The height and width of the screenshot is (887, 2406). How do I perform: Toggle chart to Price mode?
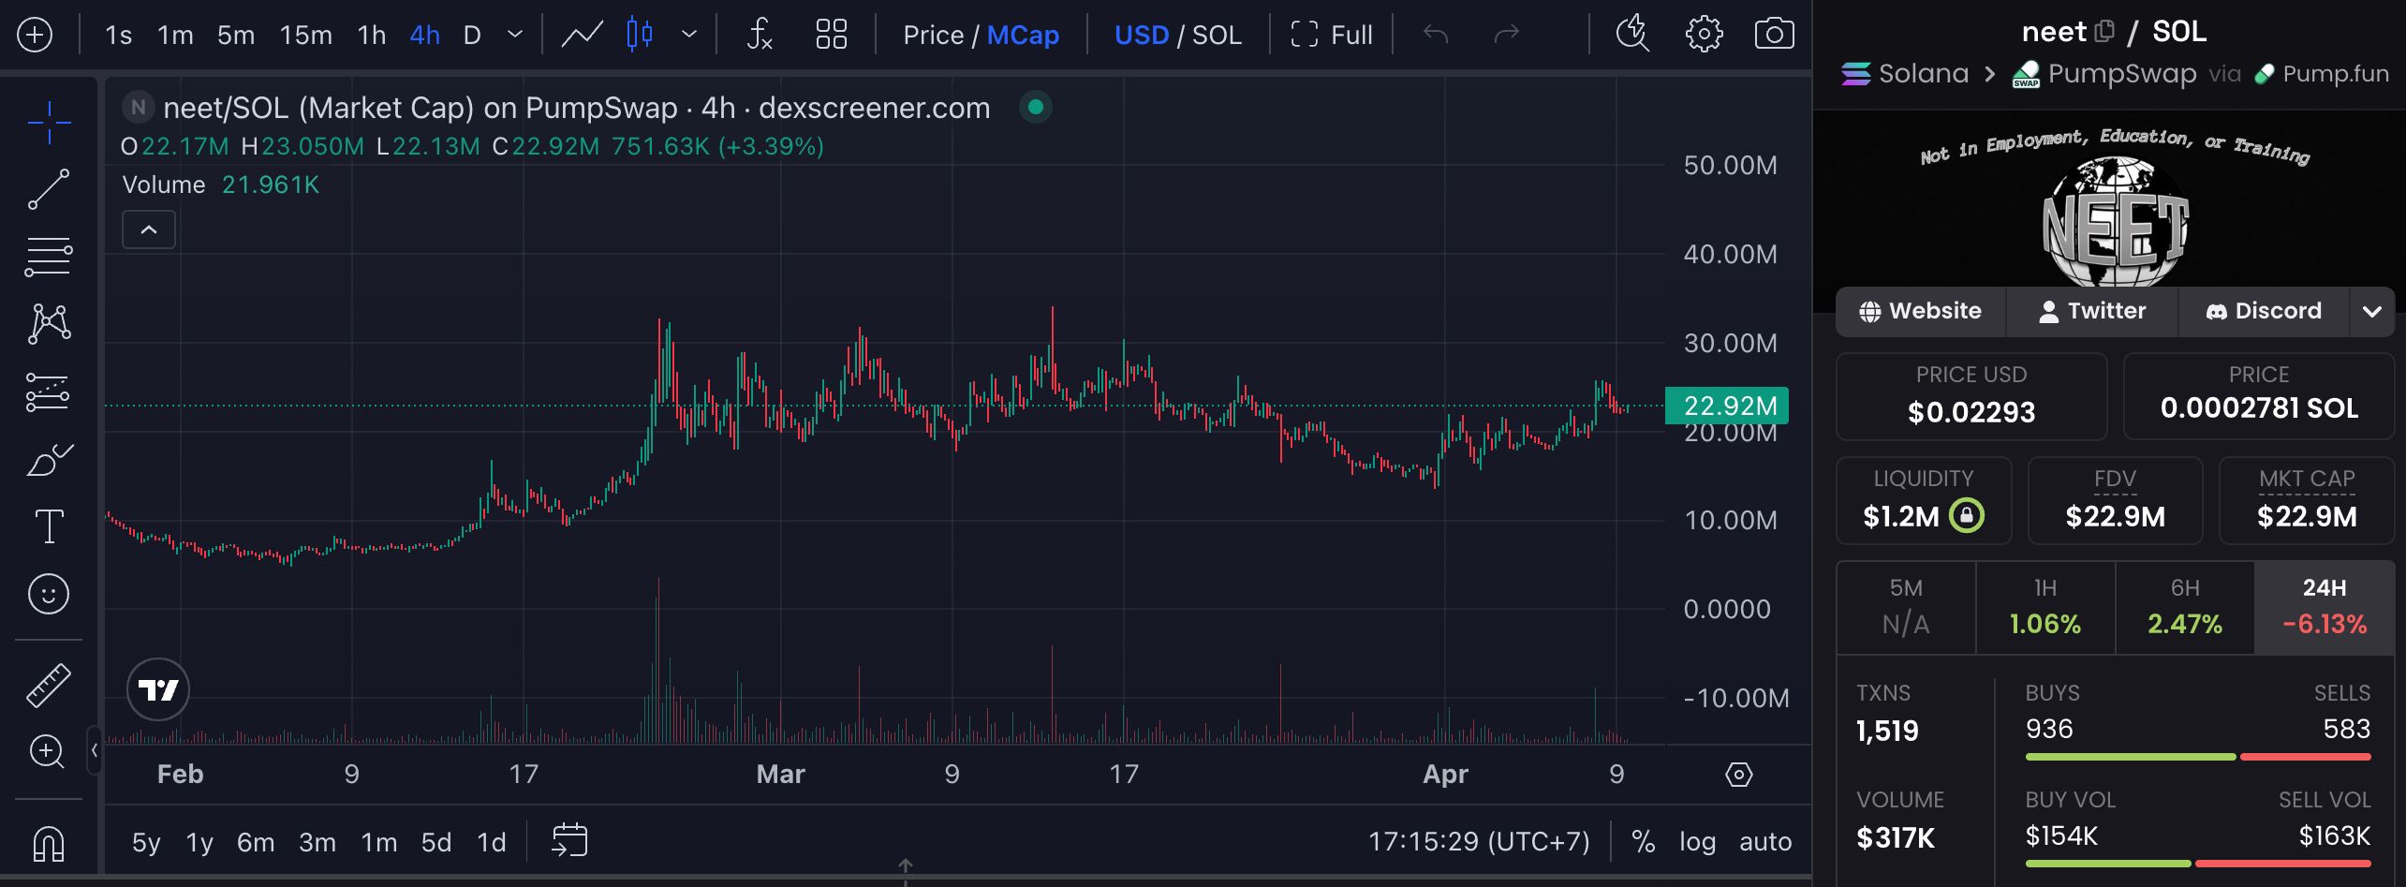(933, 36)
